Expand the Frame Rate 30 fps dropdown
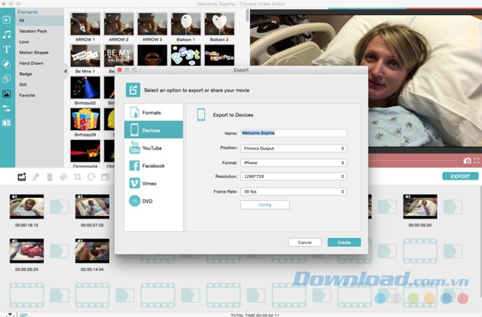 293,191
